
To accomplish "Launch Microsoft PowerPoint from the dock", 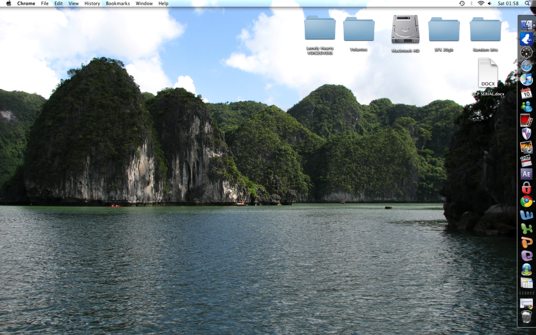I will 526,242.
